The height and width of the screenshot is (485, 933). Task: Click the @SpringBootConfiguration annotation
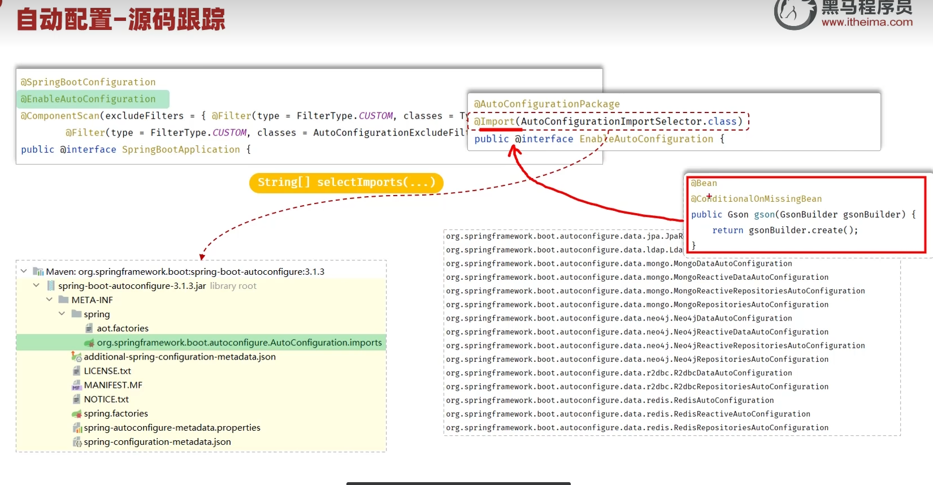(x=88, y=82)
